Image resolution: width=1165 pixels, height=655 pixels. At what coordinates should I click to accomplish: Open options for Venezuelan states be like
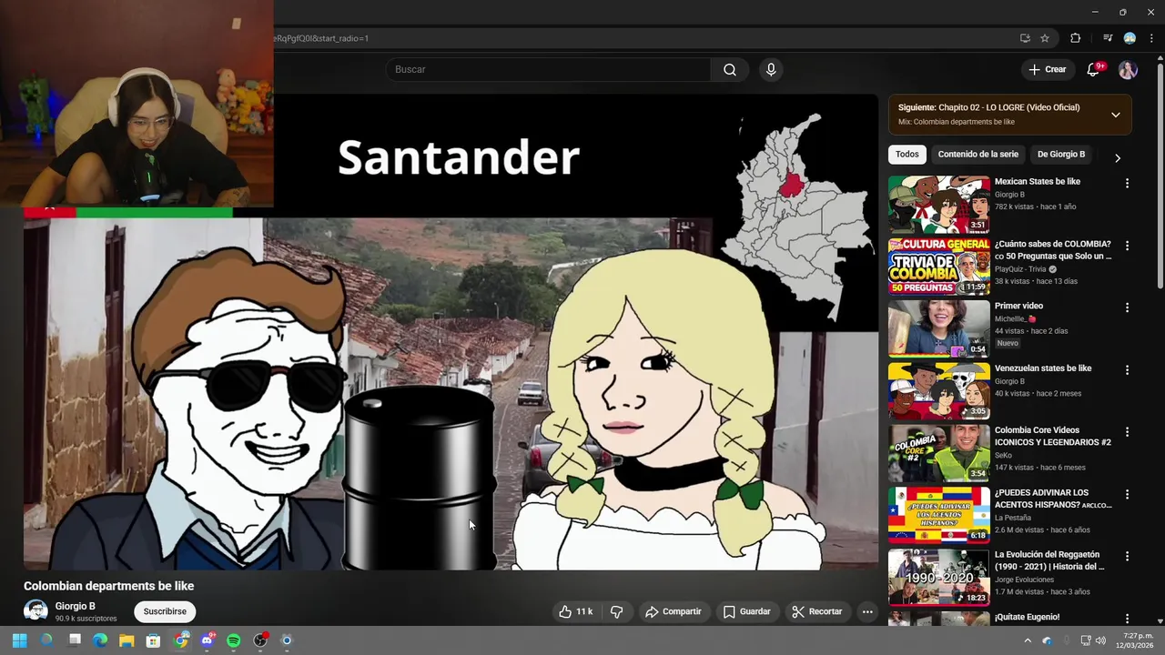pyautogui.click(x=1127, y=370)
